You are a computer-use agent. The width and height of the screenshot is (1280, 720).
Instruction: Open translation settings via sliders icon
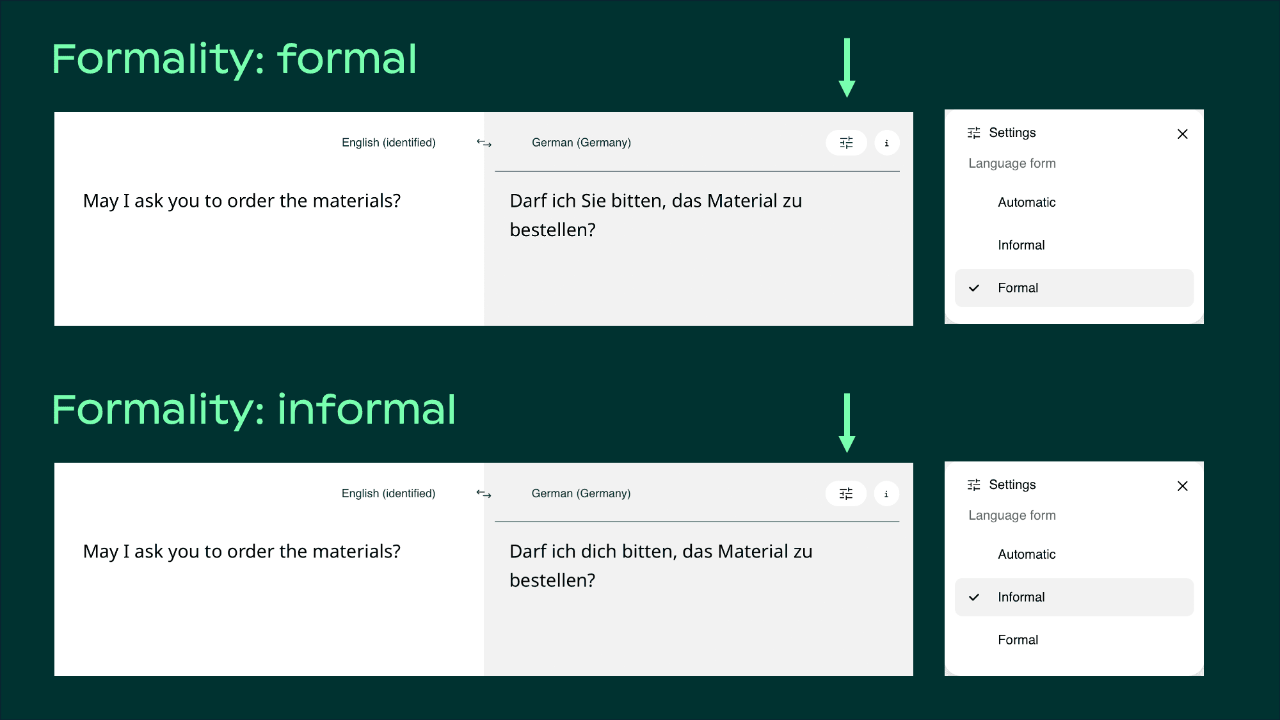pos(845,142)
